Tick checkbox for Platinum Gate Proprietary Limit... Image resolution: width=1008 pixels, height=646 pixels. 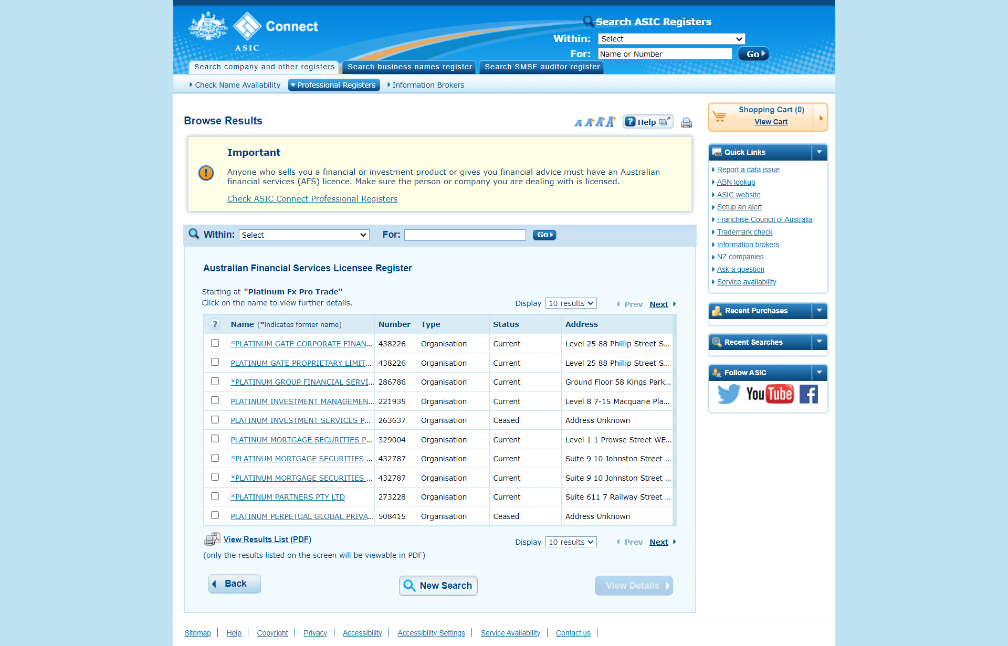pyautogui.click(x=215, y=362)
